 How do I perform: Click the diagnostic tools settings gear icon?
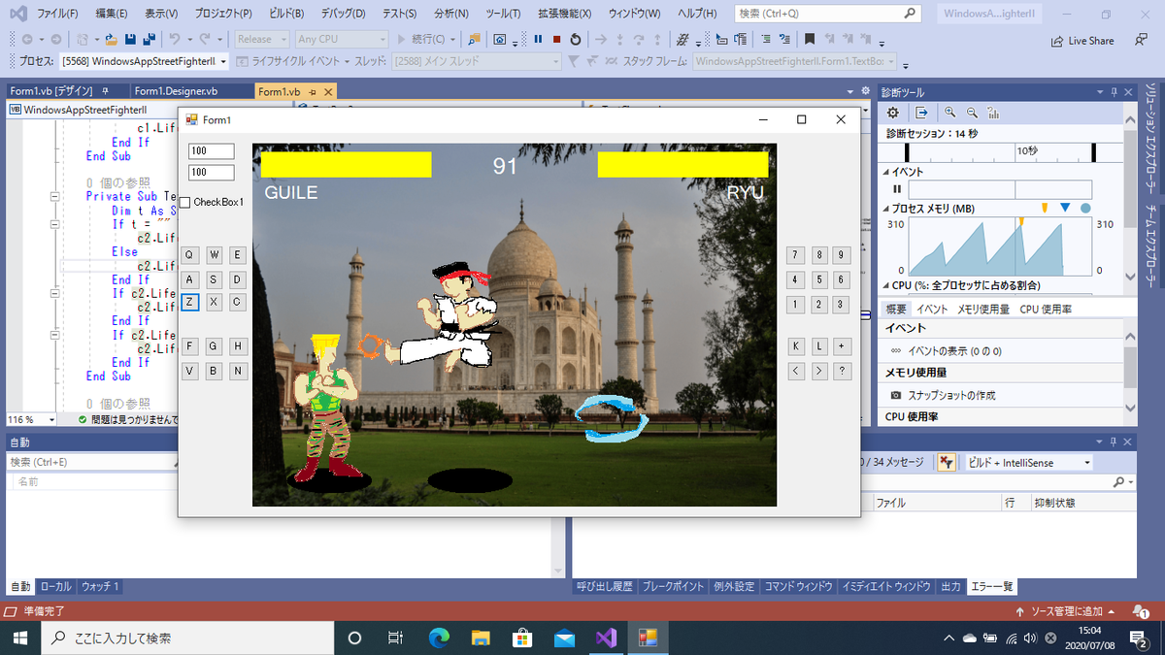click(893, 113)
